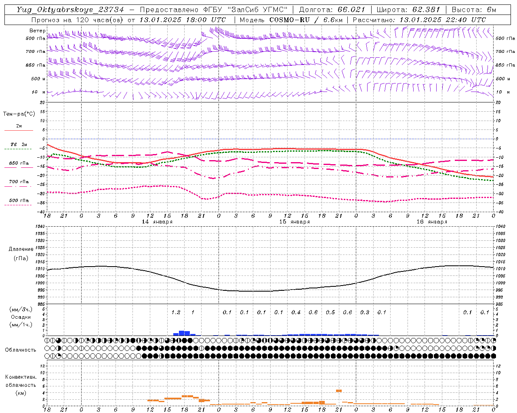Click the Осадки precipitation label

[x=21, y=317]
